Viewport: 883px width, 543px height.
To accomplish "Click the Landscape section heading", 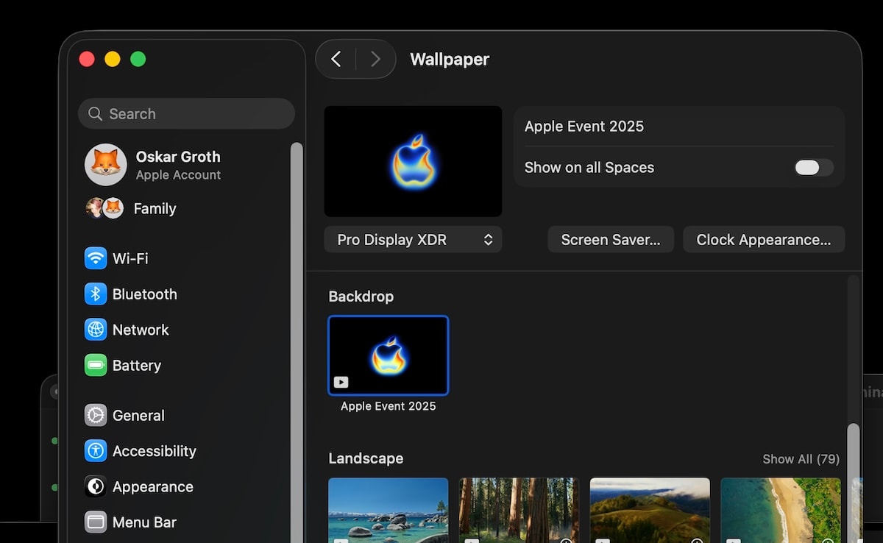I will click(x=366, y=458).
